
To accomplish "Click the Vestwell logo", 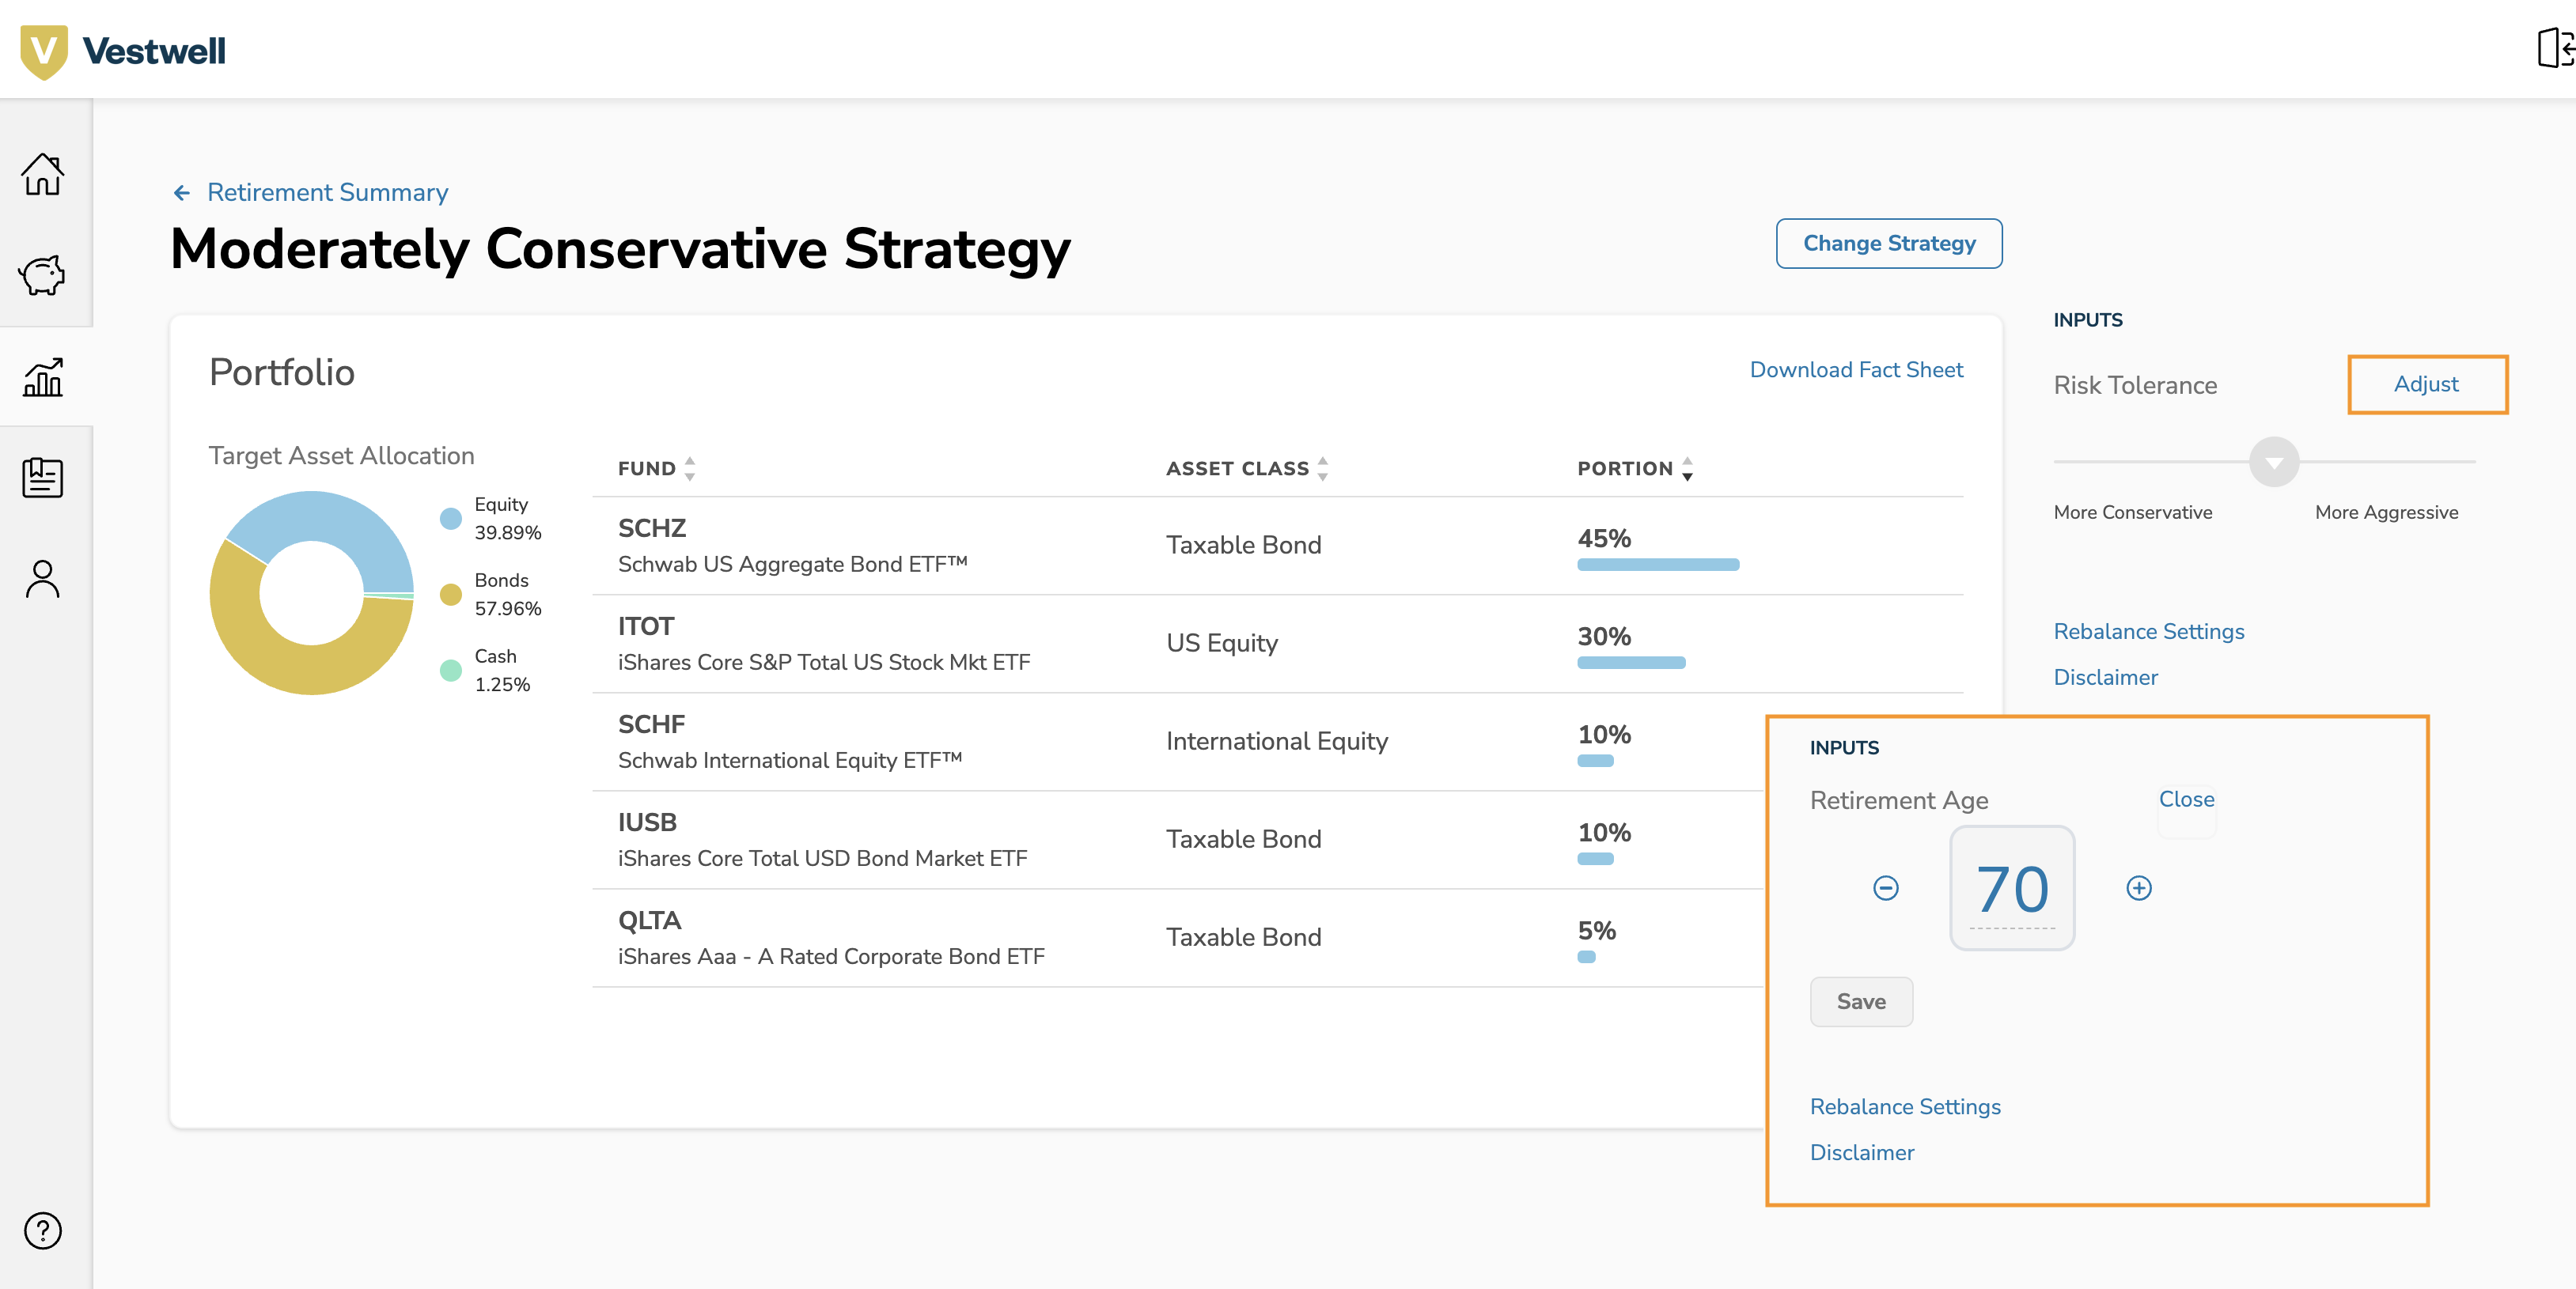I will click(122, 49).
